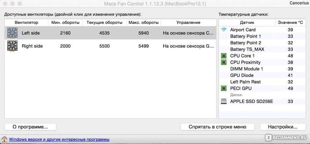Image resolution: width=310 pixels, height=144 pixels.
Task: Select the Left Palm Rest sensor
Action: tap(245, 82)
